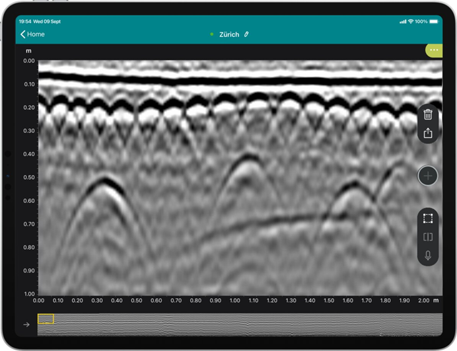
Task: Activate the dashed rectangle selection tool
Action: pos(427,218)
